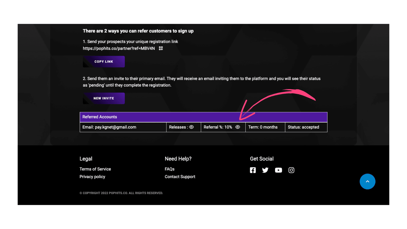
Task: Select the registration link URL text
Action: 119,48
